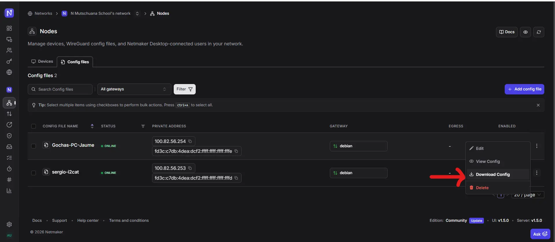Image resolution: width=555 pixels, height=242 pixels.
Task: Open the debian gateway box for Gochas-PC-Jaume
Action: tap(358, 146)
